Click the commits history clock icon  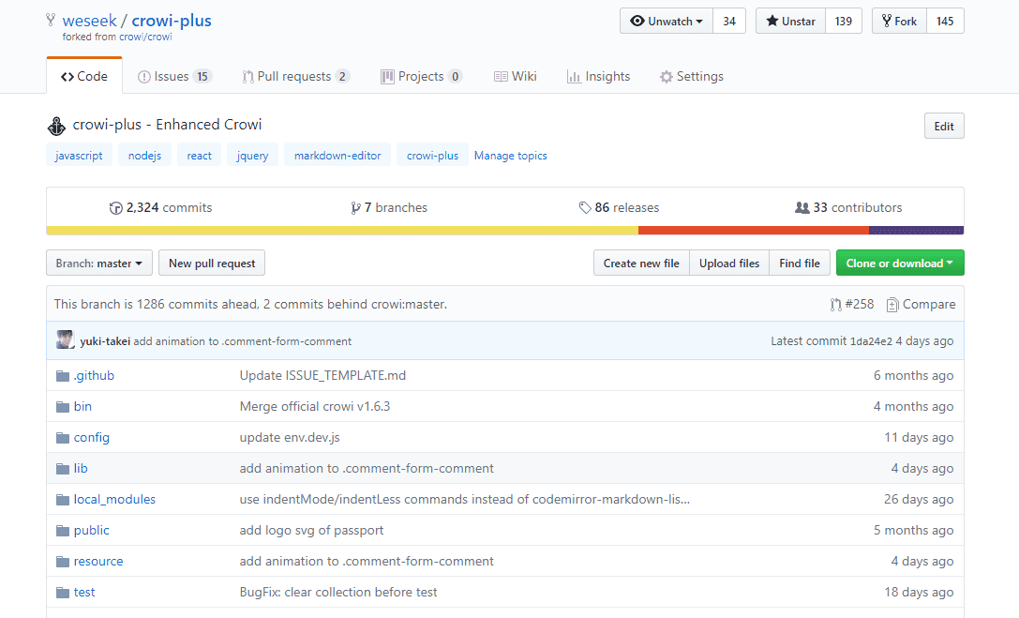point(116,208)
